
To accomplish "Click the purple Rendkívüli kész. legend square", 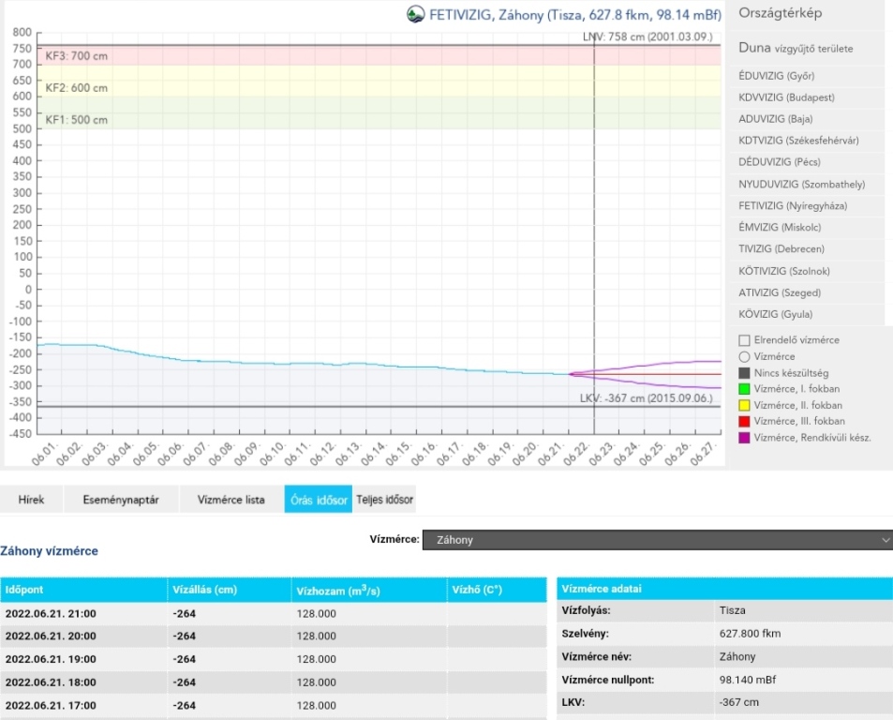I will tap(745, 438).
